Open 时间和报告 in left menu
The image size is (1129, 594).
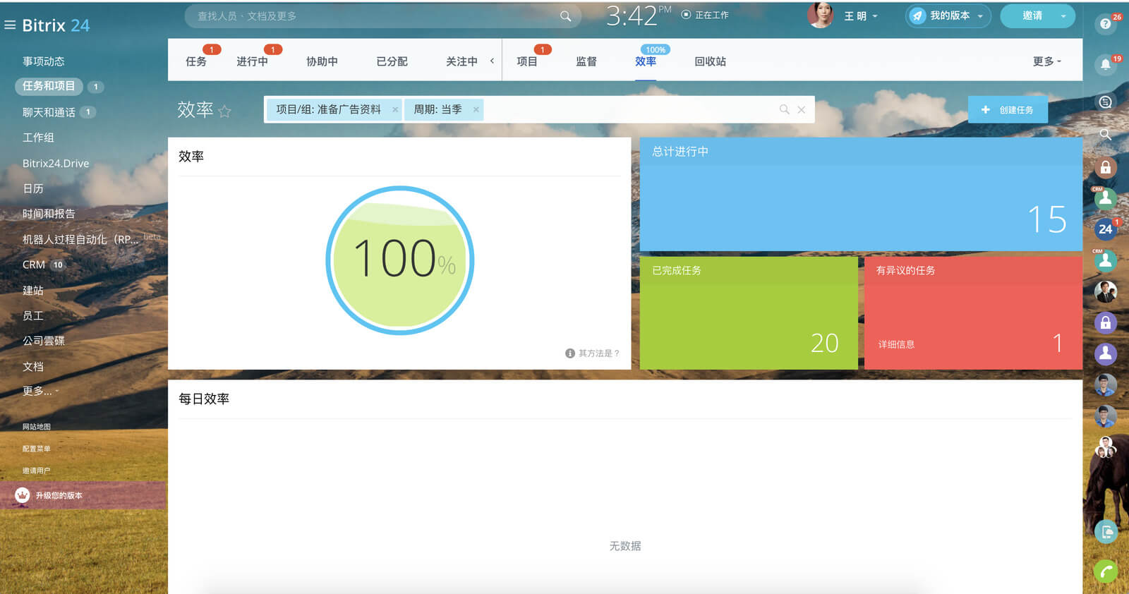49,214
